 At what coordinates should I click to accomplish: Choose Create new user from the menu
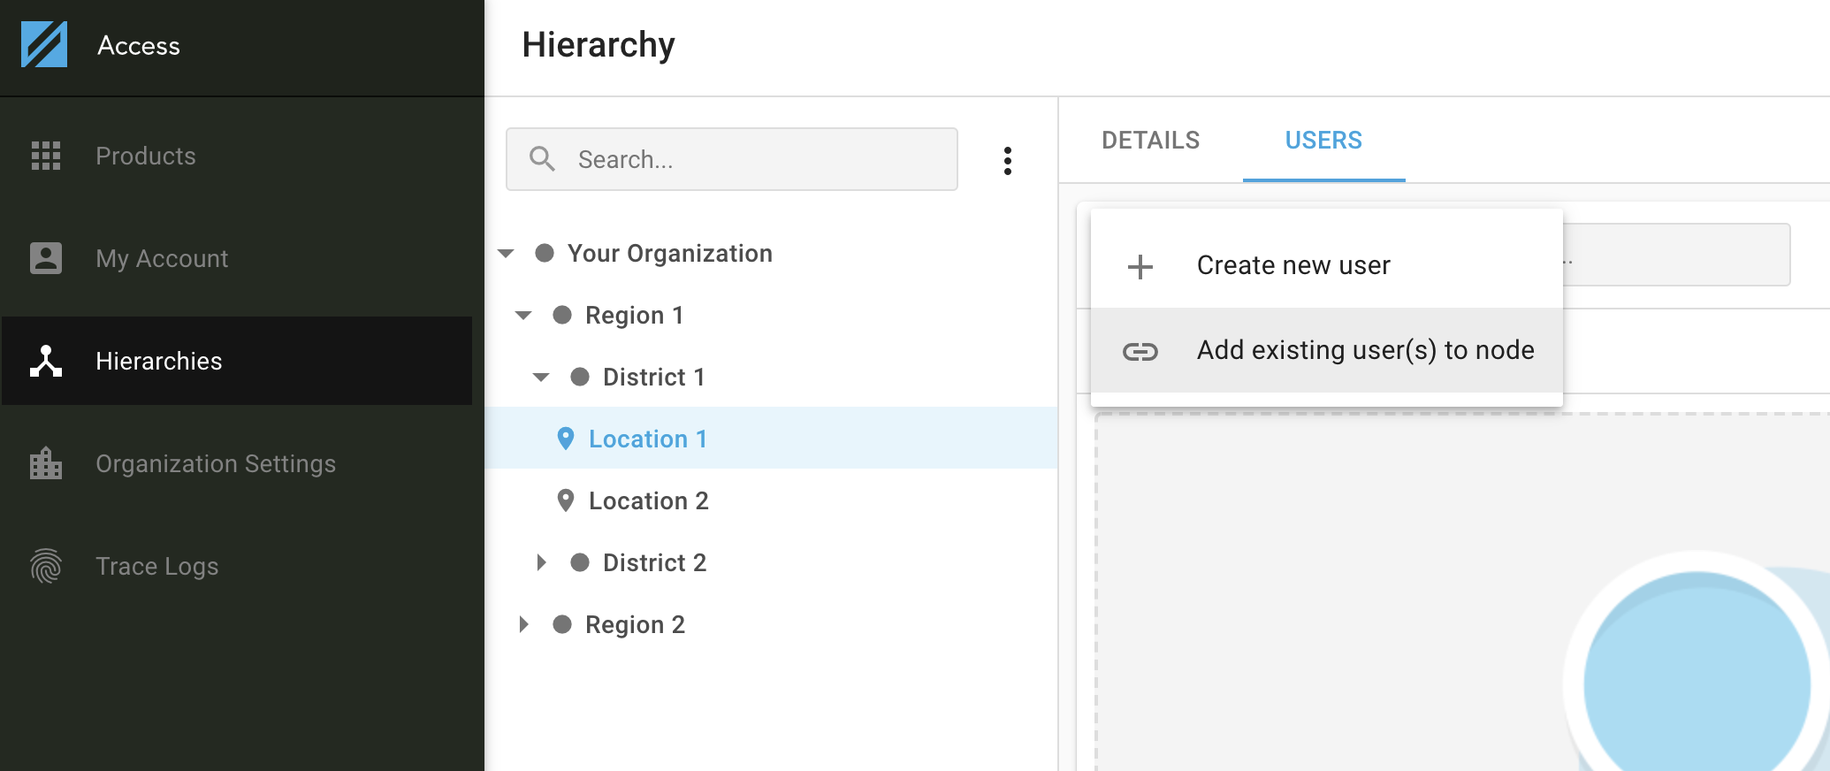click(1326, 265)
